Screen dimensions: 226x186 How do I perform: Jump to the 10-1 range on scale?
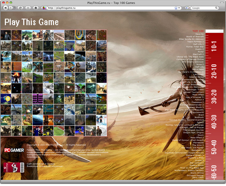(214, 46)
